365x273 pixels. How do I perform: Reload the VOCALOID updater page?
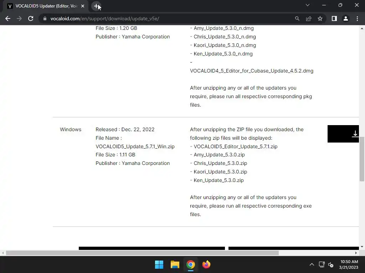(x=31, y=18)
